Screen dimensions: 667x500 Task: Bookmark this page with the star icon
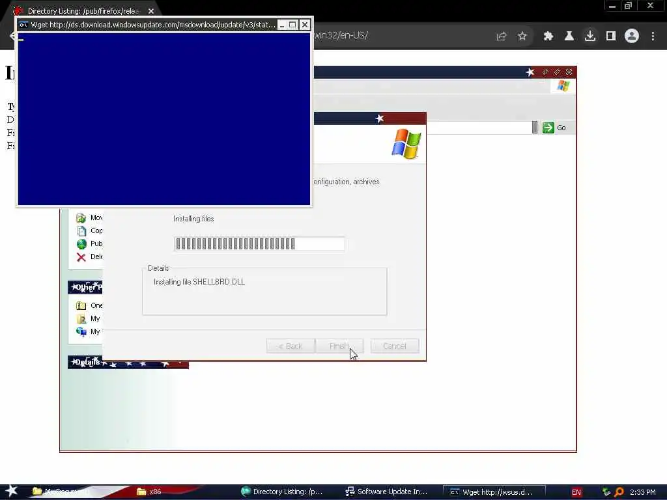(x=522, y=36)
